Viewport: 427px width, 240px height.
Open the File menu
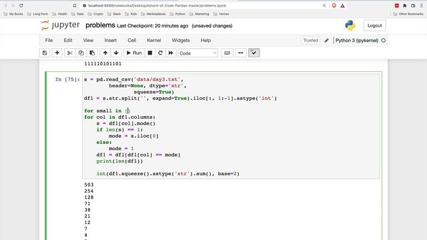pyautogui.click(x=49, y=40)
